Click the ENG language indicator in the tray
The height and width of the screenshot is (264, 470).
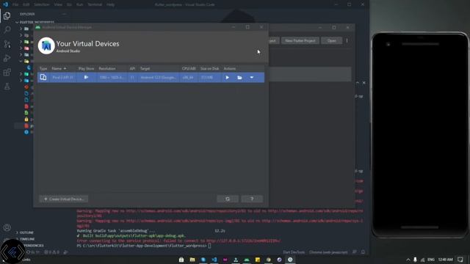click(x=431, y=260)
